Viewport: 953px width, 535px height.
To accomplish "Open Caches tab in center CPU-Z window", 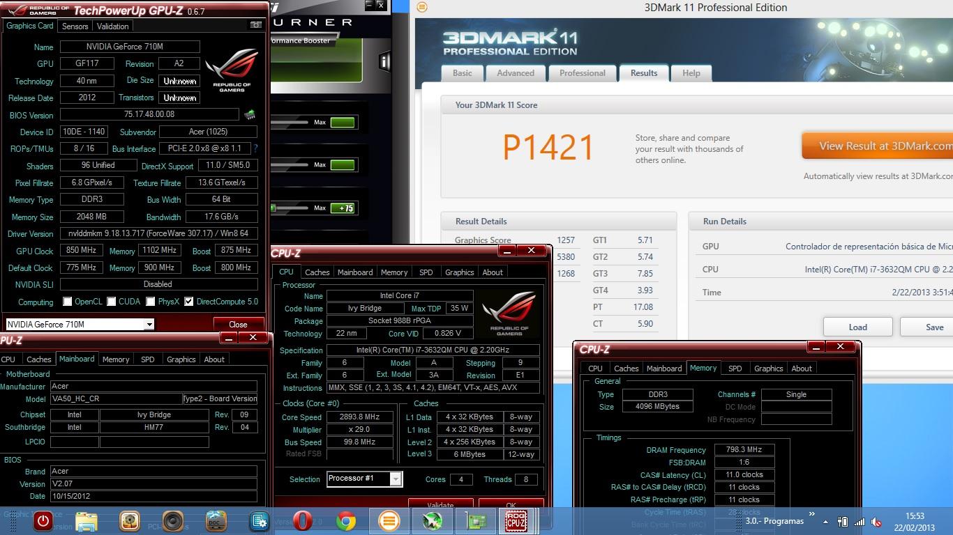I will [x=317, y=272].
